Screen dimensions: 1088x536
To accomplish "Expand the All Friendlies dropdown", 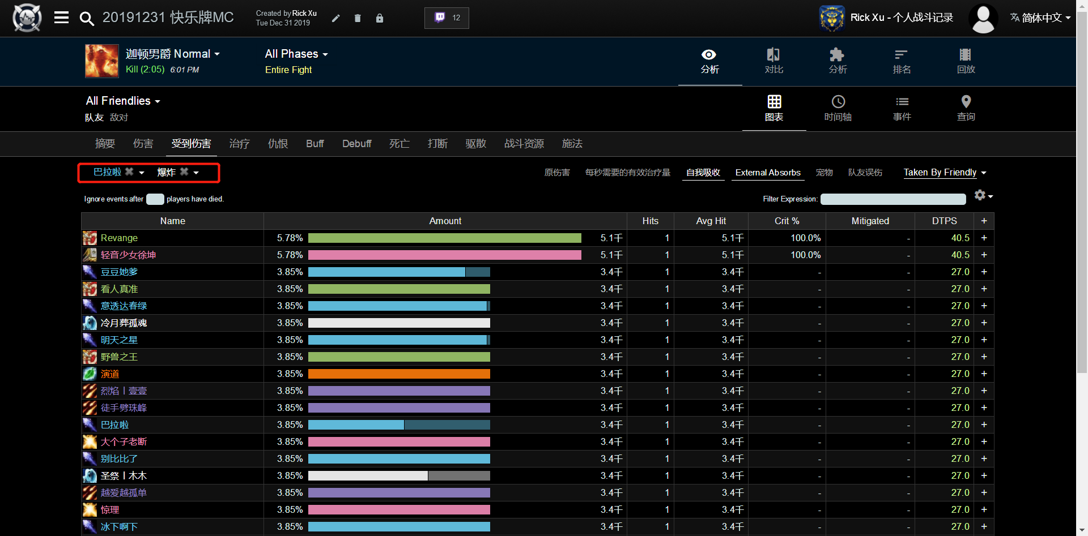I will point(123,101).
